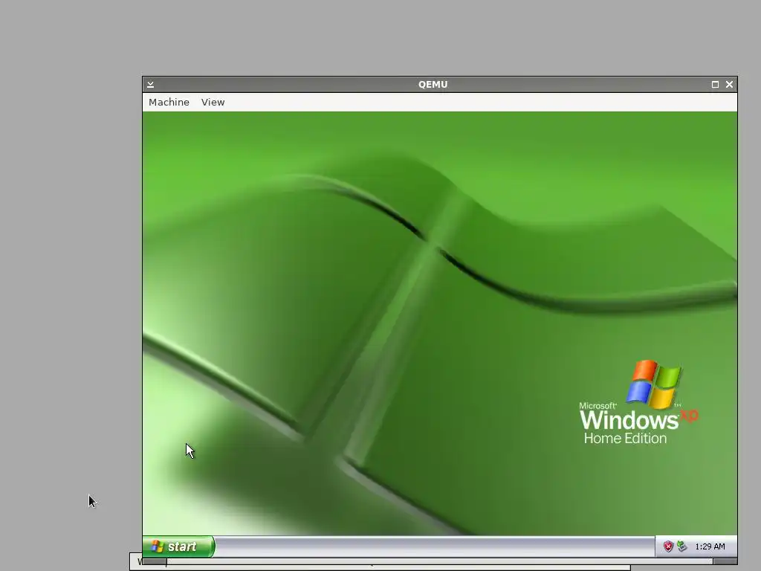This screenshot has height=571, width=761.
Task: Click the 1:29 AM taskbar clock
Action: pos(710,546)
